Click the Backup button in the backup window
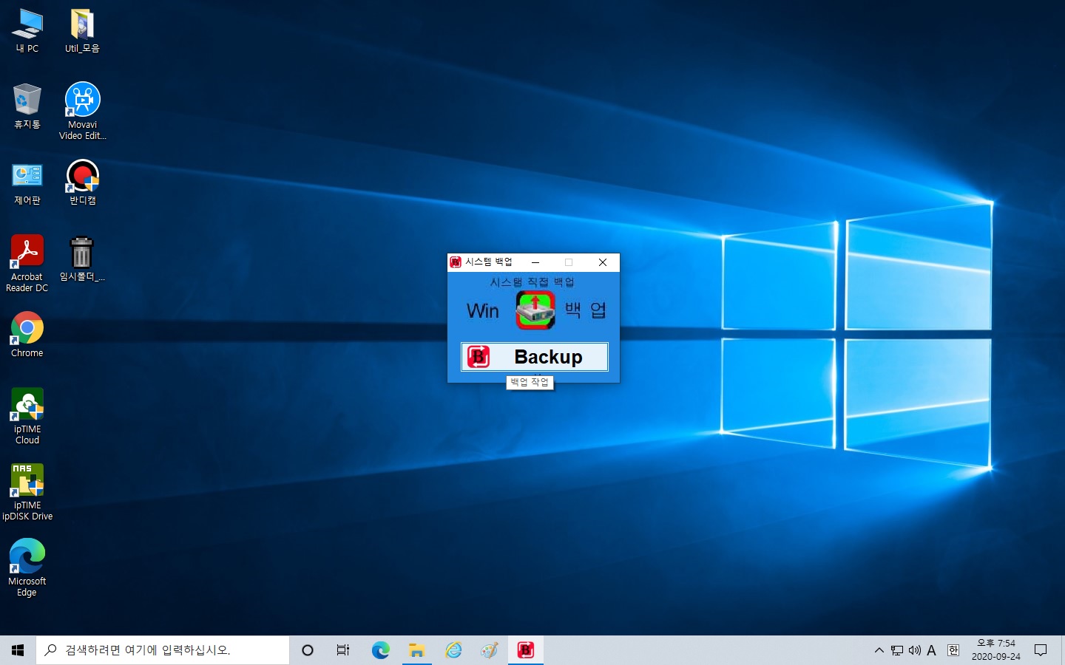 [x=534, y=357]
